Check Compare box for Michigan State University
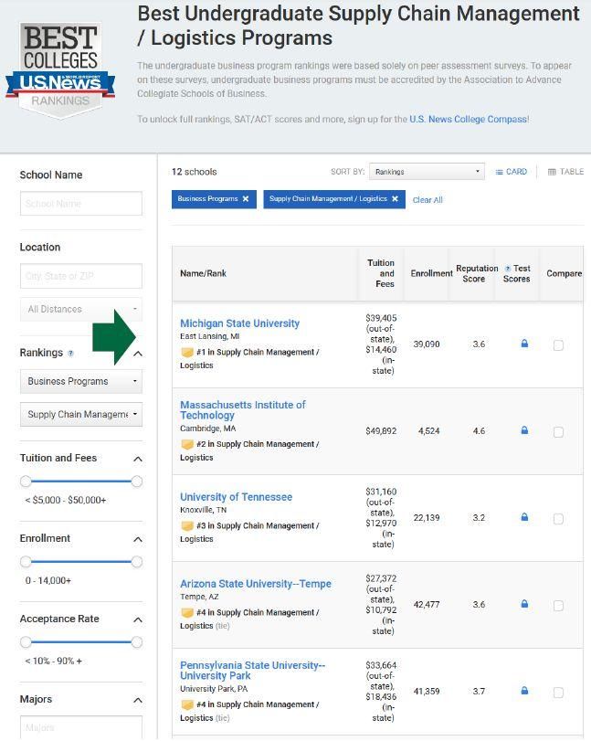 coord(558,345)
